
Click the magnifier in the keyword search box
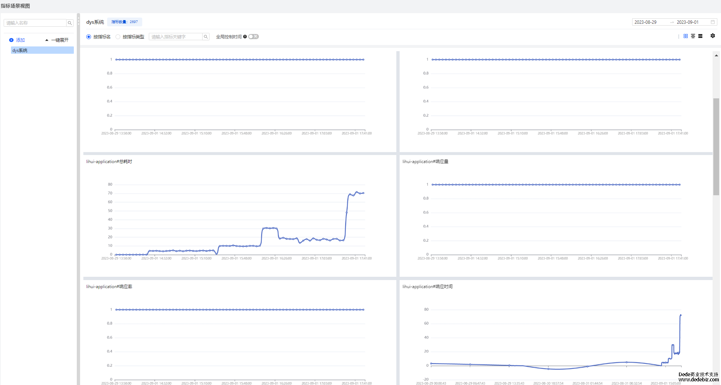(206, 37)
